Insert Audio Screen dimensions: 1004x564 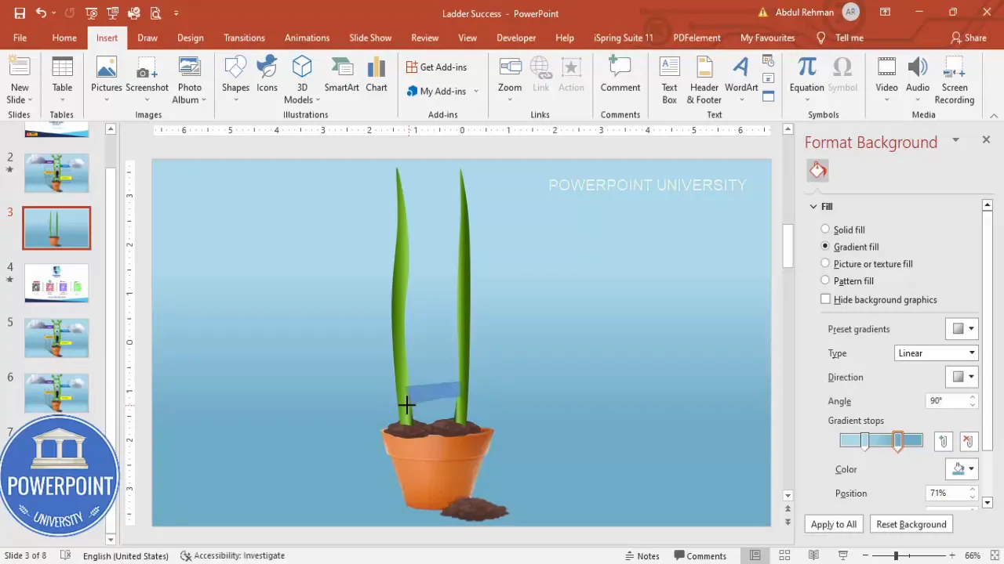[918, 81]
